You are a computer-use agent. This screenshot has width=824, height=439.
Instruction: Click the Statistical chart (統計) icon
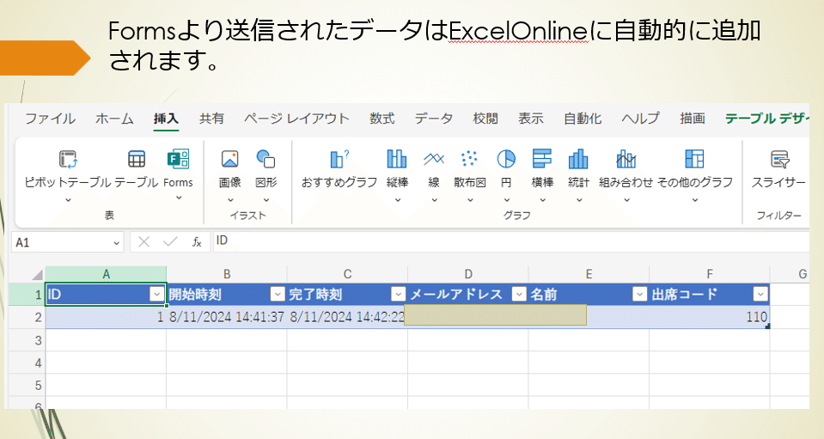(x=578, y=159)
